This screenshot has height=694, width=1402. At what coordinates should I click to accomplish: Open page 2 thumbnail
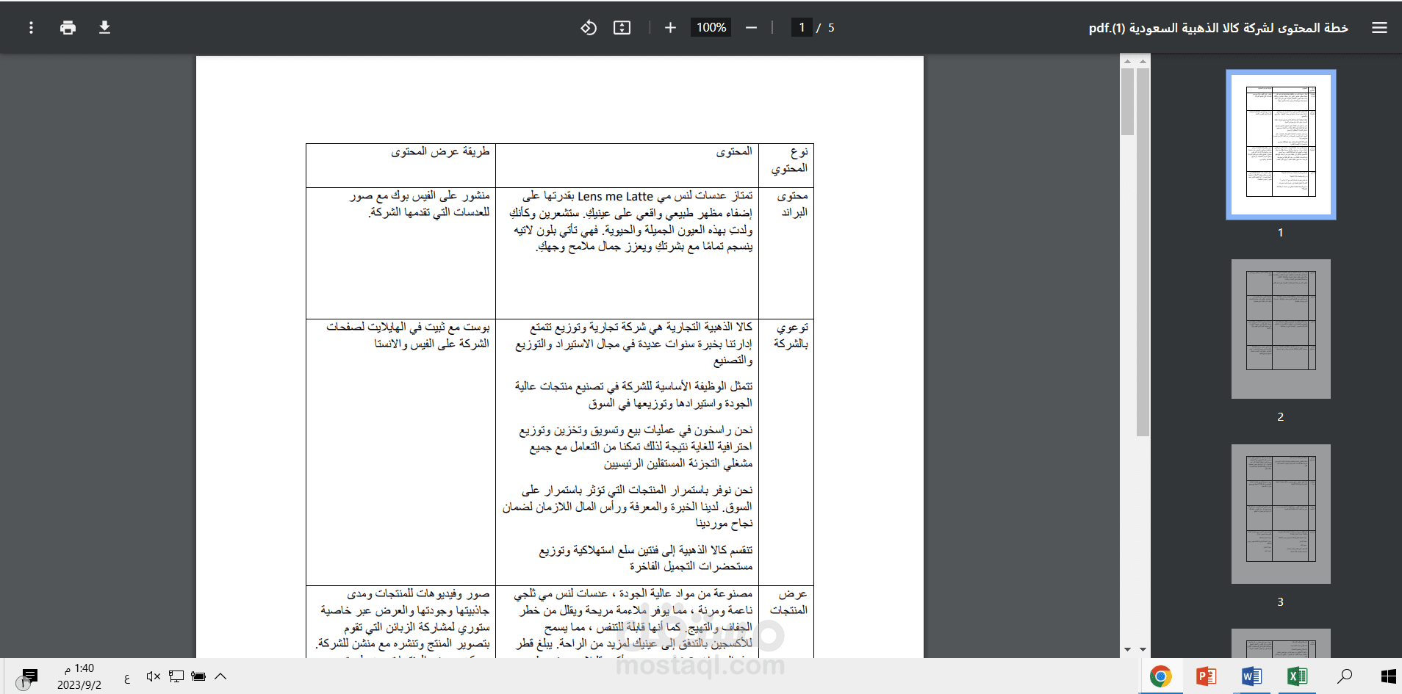[x=1281, y=329]
